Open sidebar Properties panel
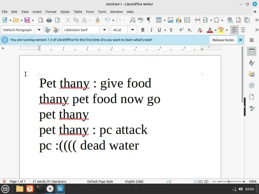259x194 pixels. 252,52
